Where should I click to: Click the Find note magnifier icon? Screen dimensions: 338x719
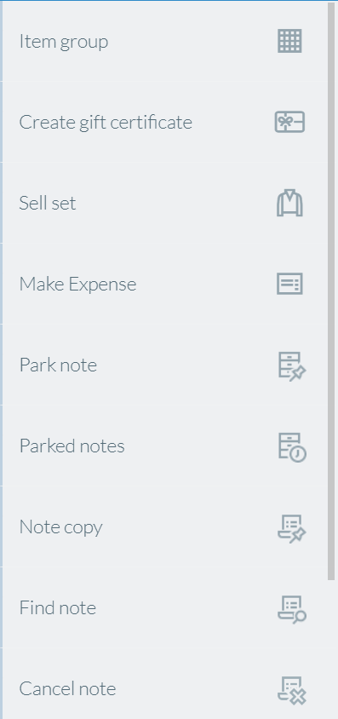tap(292, 609)
